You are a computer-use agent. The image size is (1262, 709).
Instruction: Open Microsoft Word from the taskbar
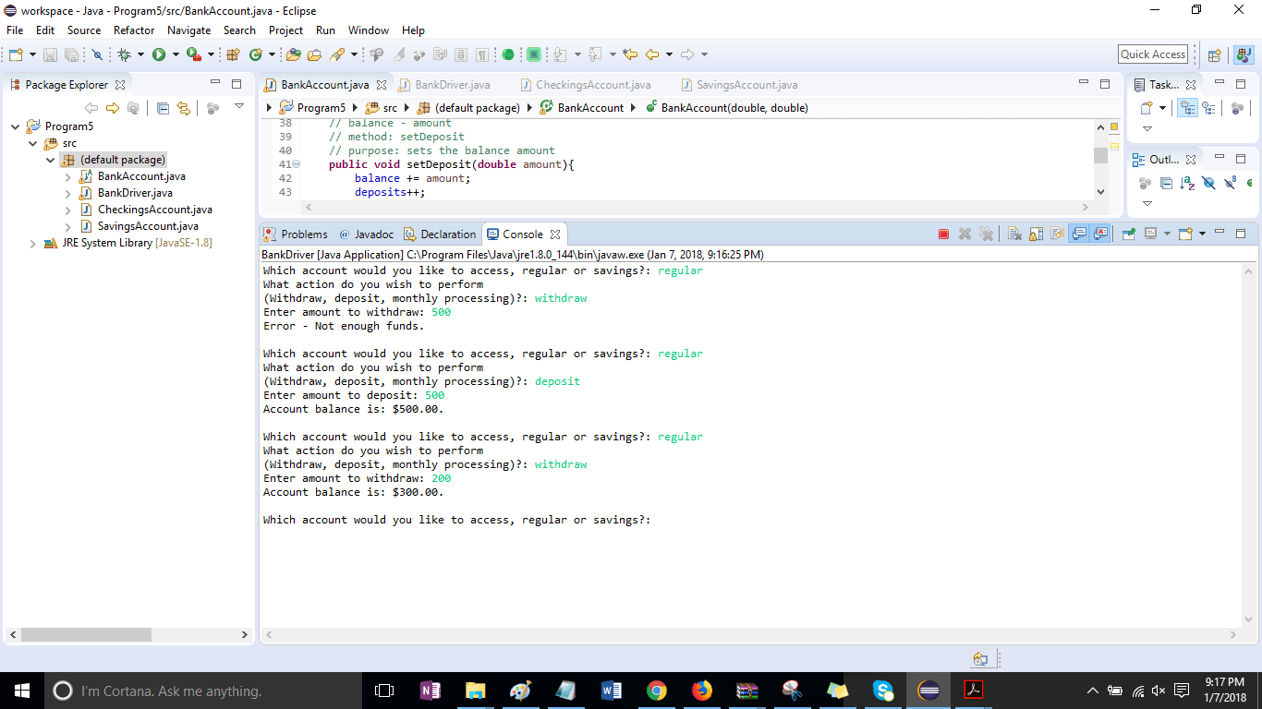[612, 691]
